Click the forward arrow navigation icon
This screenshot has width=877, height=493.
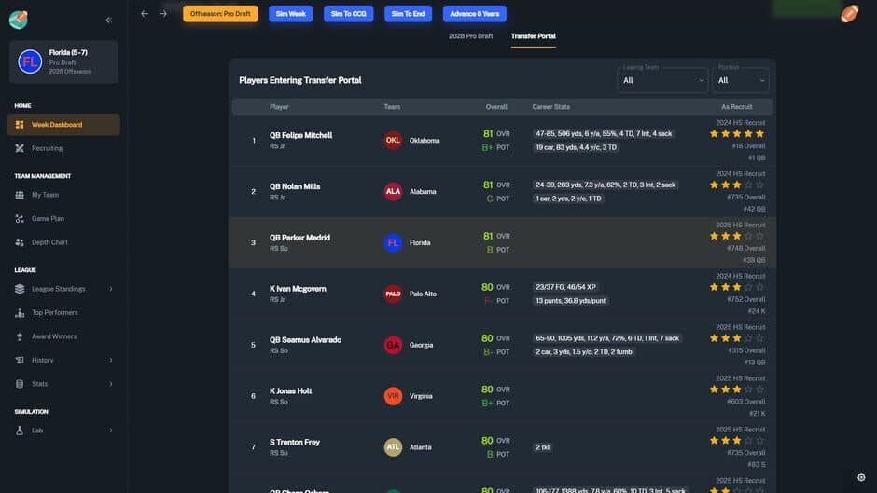pos(163,14)
